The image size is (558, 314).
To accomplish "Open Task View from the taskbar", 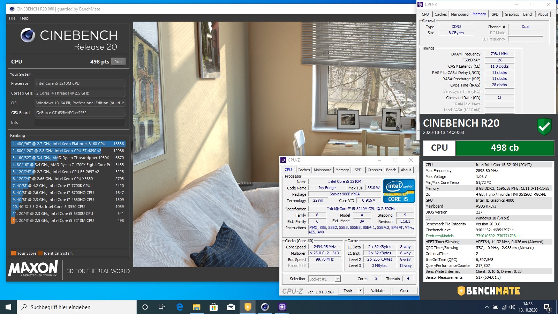I will tap(162, 307).
